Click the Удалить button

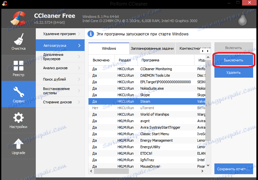pos(234,72)
